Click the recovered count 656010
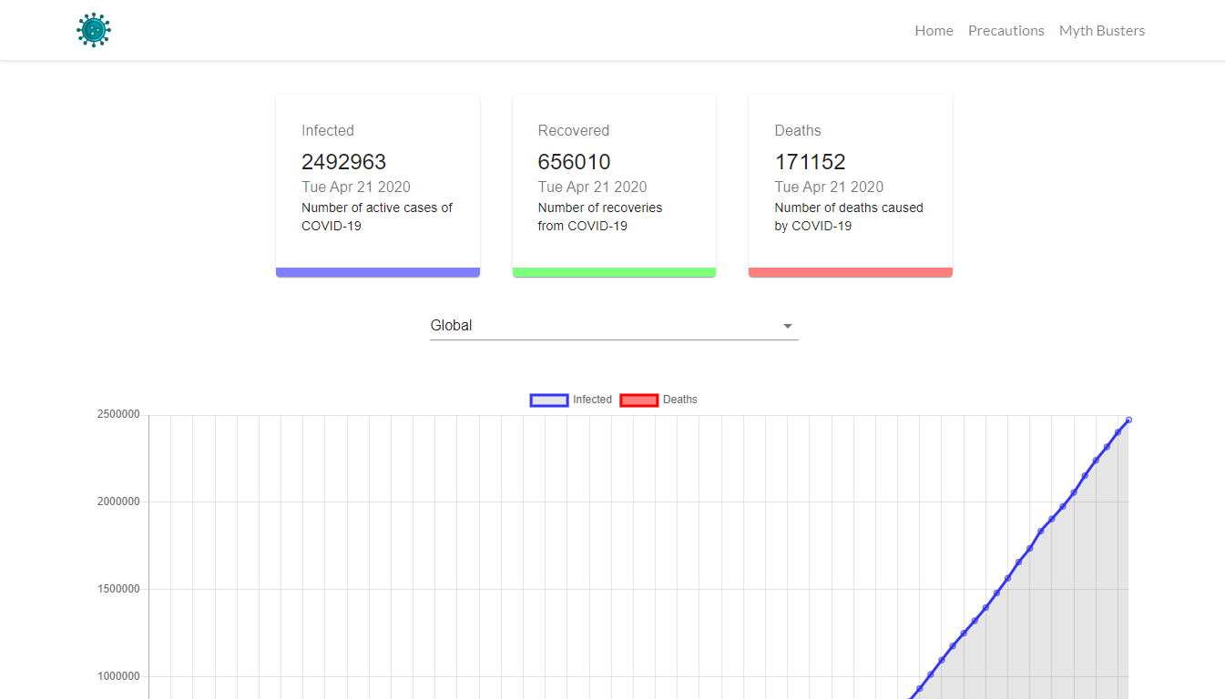The width and height of the screenshot is (1225, 699). pyautogui.click(x=575, y=162)
